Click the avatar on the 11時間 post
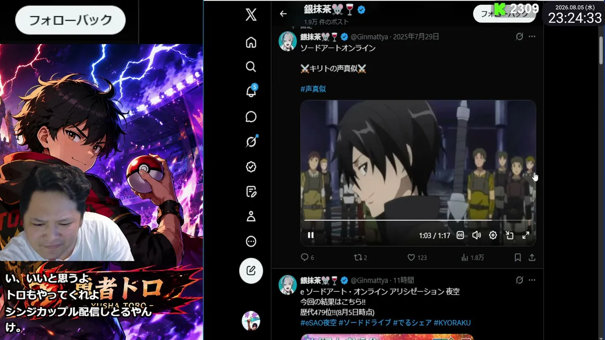 [288, 285]
